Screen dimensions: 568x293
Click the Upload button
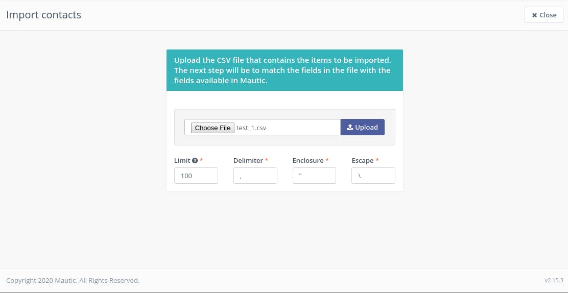362,127
